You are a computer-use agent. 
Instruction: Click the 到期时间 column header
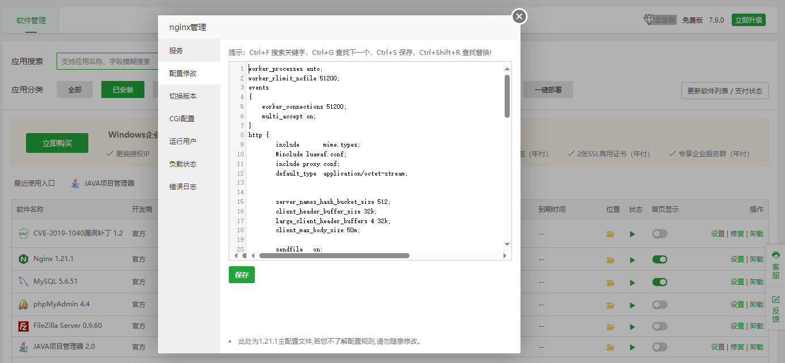click(x=552, y=209)
